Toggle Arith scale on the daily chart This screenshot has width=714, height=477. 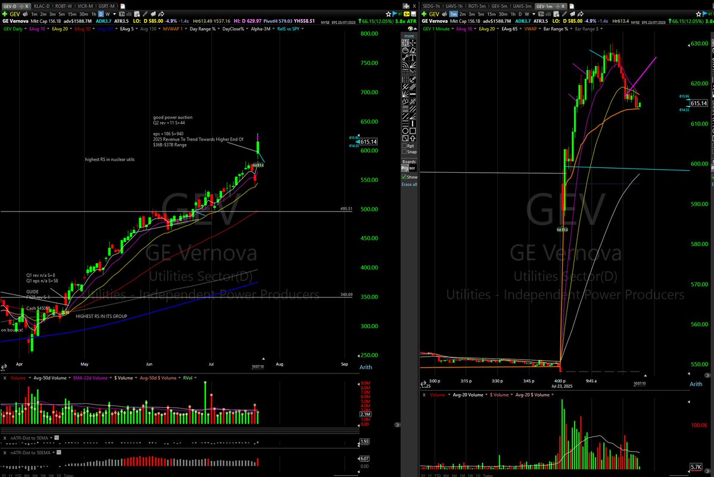pyautogui.click(x=366, y=367)
